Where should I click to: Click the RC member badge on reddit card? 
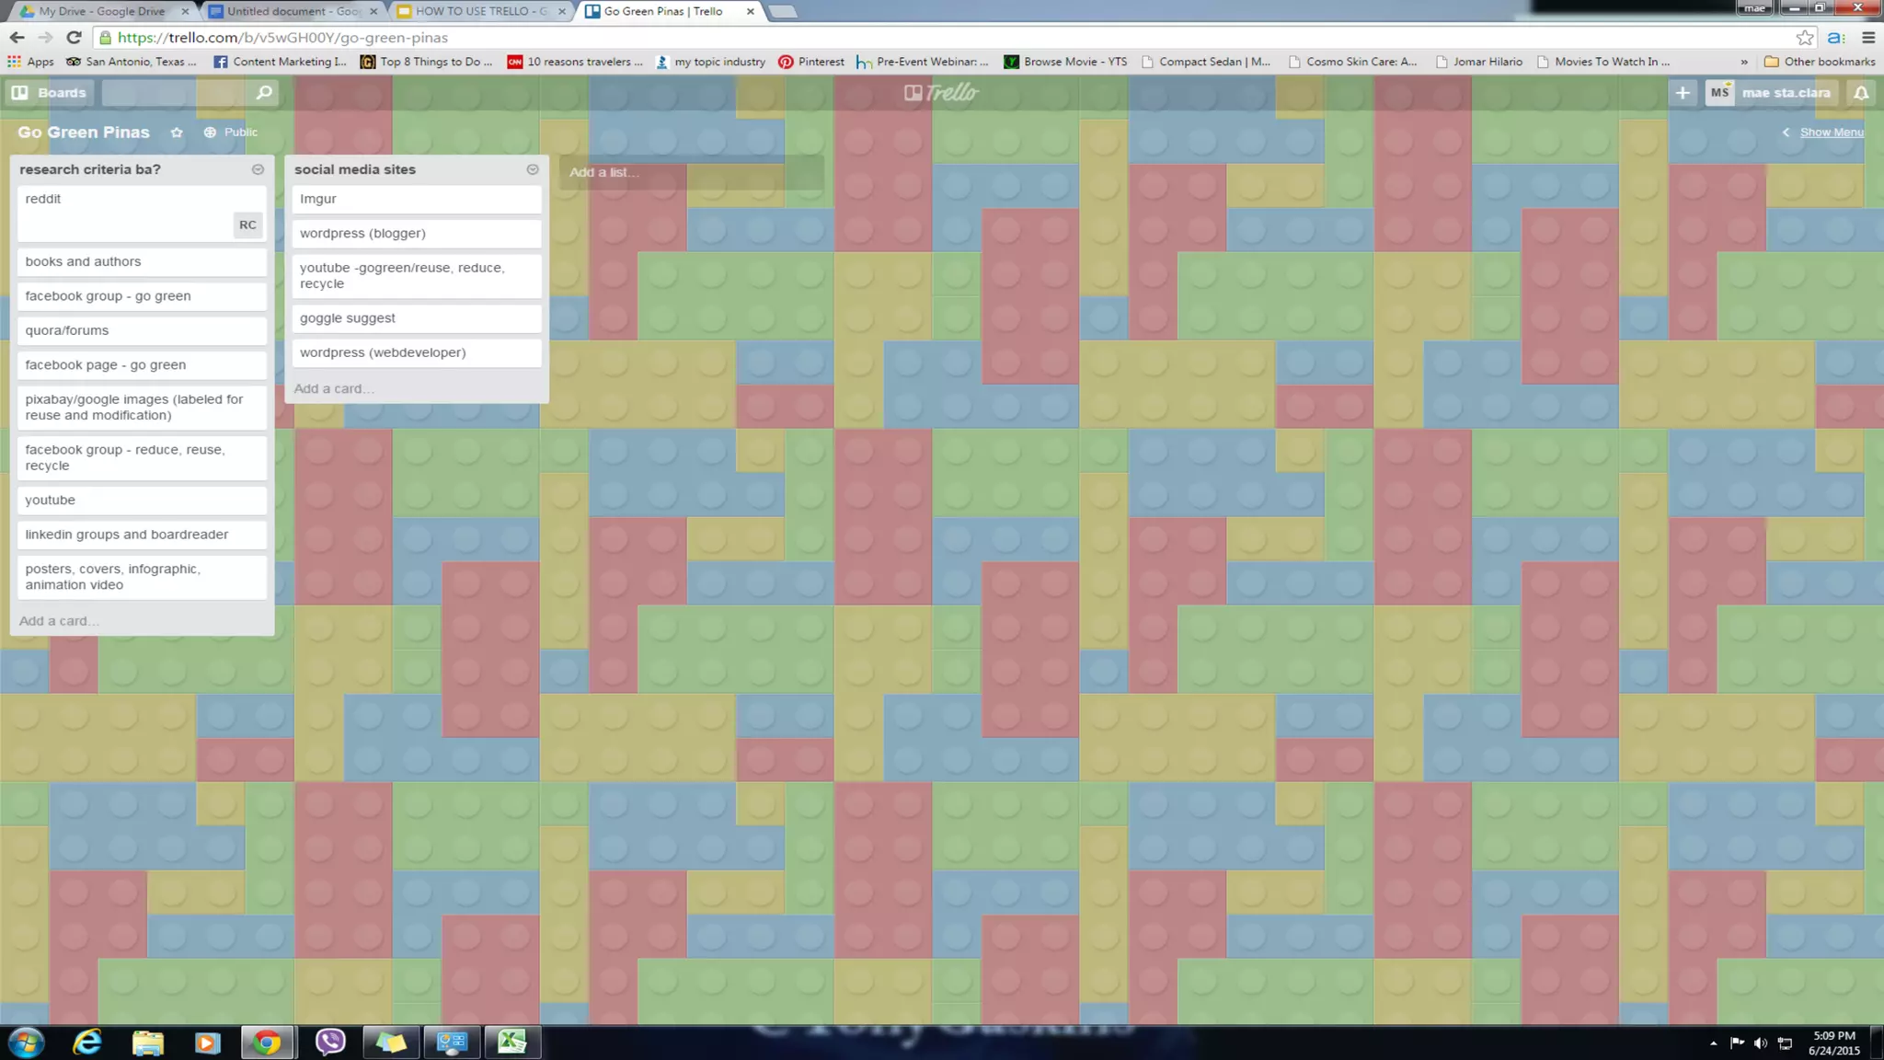(x=247, y=225)
